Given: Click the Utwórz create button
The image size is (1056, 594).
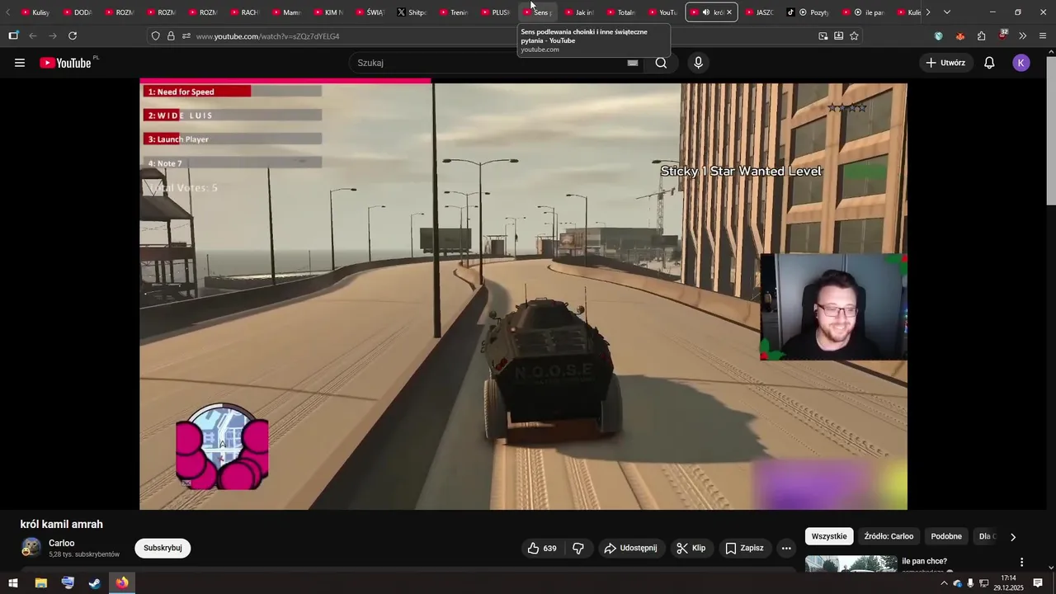Looking at the screenshot, I should (x=945, y=63).
